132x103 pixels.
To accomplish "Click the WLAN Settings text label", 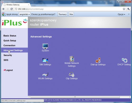I will 45,78.
